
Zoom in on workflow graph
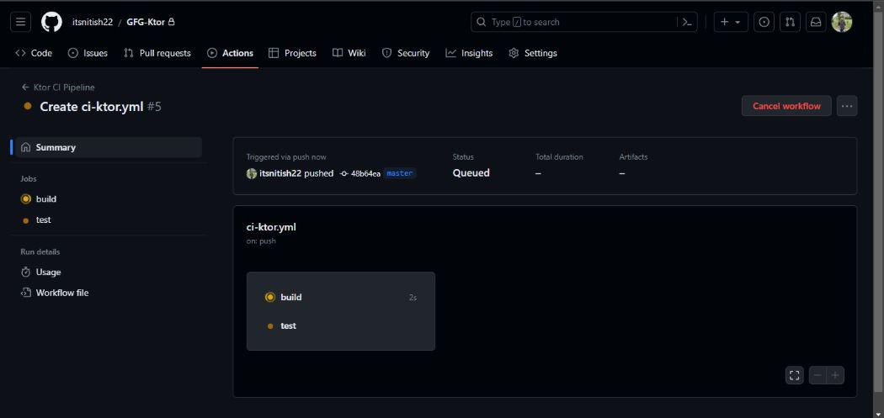[x=835, y=375]
